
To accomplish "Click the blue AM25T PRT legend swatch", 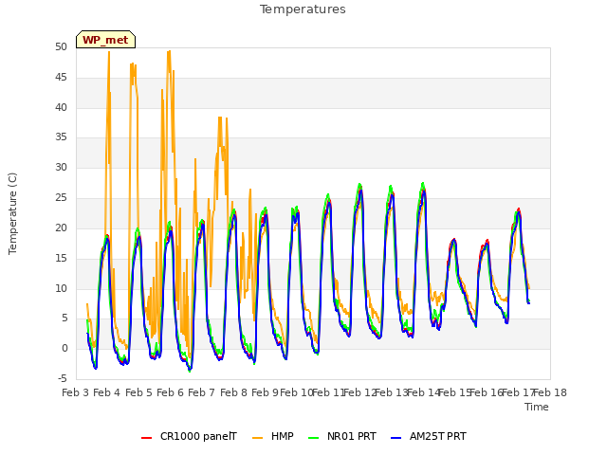I will click(395, 438).
